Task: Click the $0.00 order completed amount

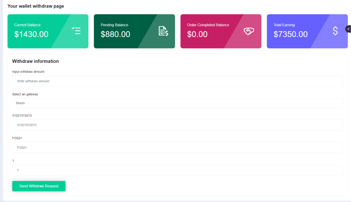Action: 197,34
